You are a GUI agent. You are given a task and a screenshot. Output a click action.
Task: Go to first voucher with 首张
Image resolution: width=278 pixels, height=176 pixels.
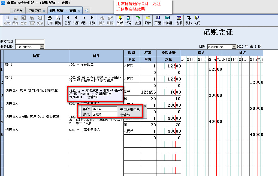pyautogui.click(x=68, y=20)
